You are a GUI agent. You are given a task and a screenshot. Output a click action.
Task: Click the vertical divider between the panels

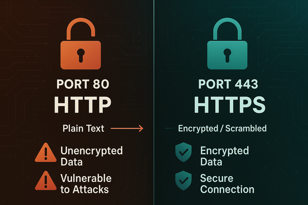tap(154, 70)
